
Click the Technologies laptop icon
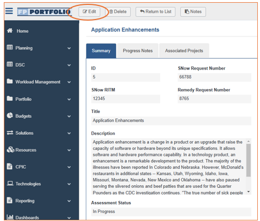[10, 184]
